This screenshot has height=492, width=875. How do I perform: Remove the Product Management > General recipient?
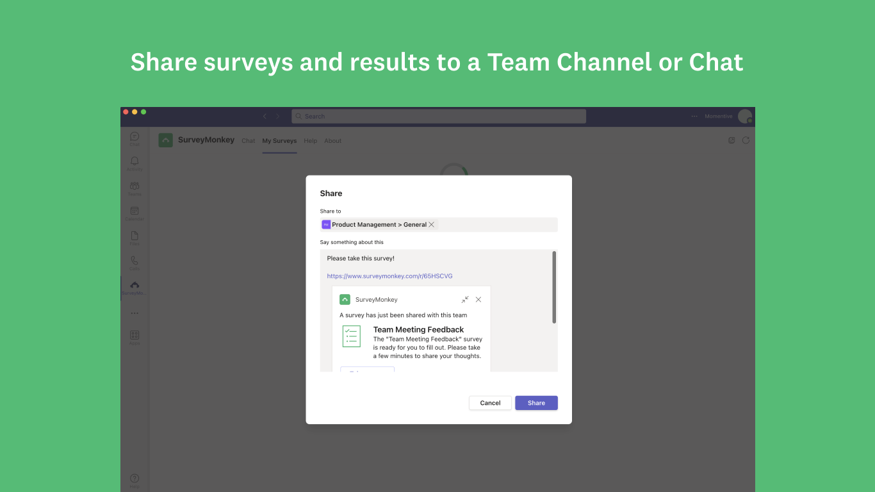[x=432, y=224]
